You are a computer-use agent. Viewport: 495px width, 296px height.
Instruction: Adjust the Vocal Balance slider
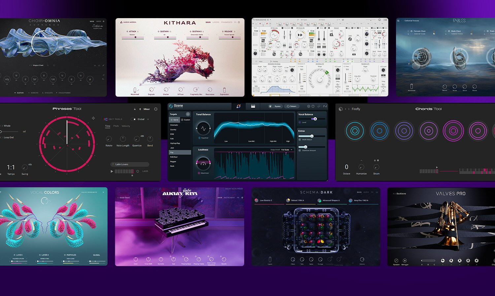coord(312,119)
